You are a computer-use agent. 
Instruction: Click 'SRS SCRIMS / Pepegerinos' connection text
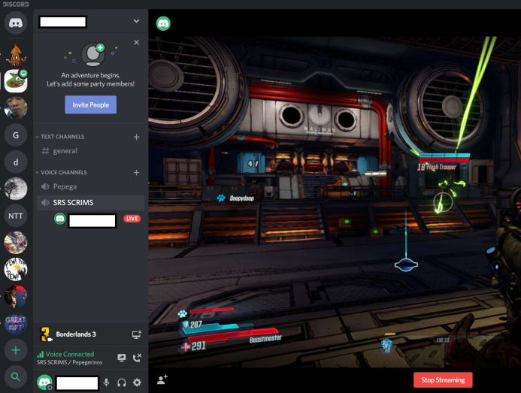(x=69, y=362)
